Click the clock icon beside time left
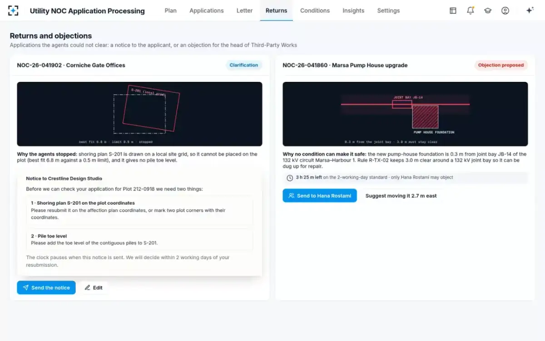This screenshot has width=545, height=341. pyautogui.click(x=290, y=177)
